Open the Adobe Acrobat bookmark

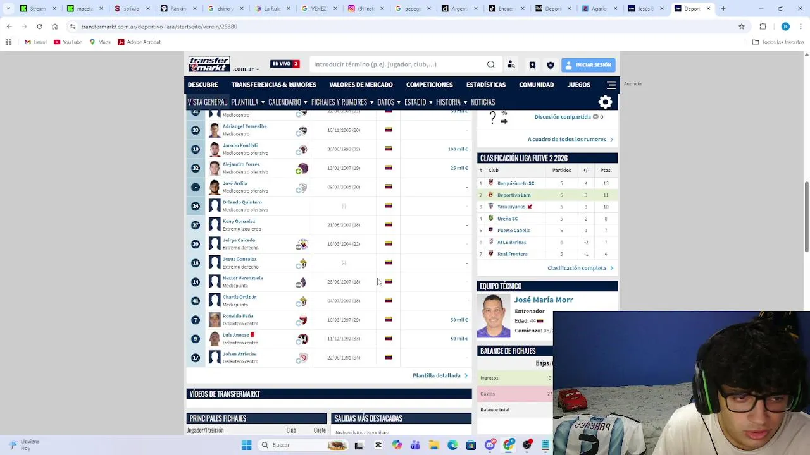[x=139, y=42]
